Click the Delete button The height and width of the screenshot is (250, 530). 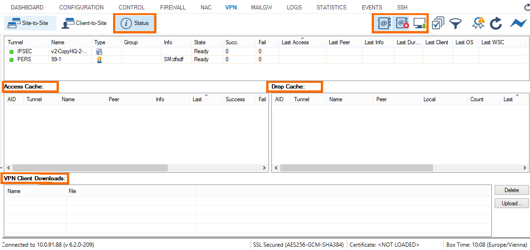(512, 190)
